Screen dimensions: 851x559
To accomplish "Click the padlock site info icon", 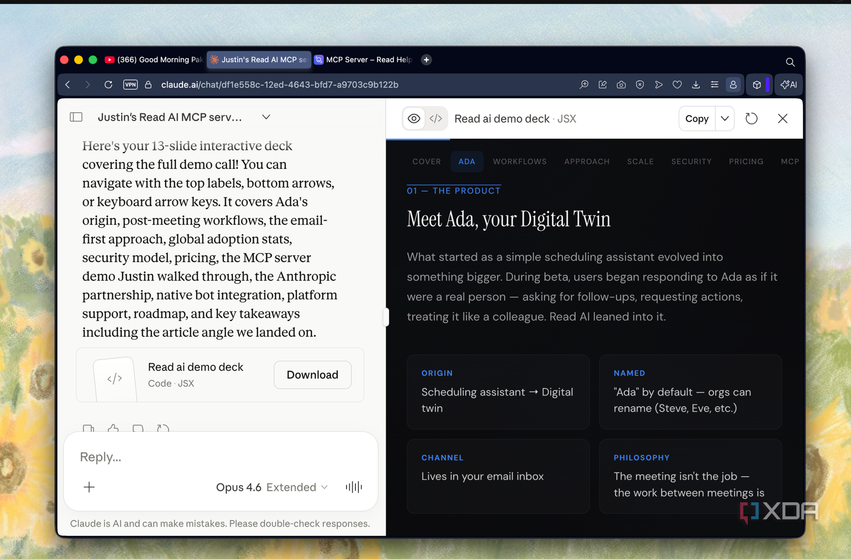I will (x=148, y=84).
